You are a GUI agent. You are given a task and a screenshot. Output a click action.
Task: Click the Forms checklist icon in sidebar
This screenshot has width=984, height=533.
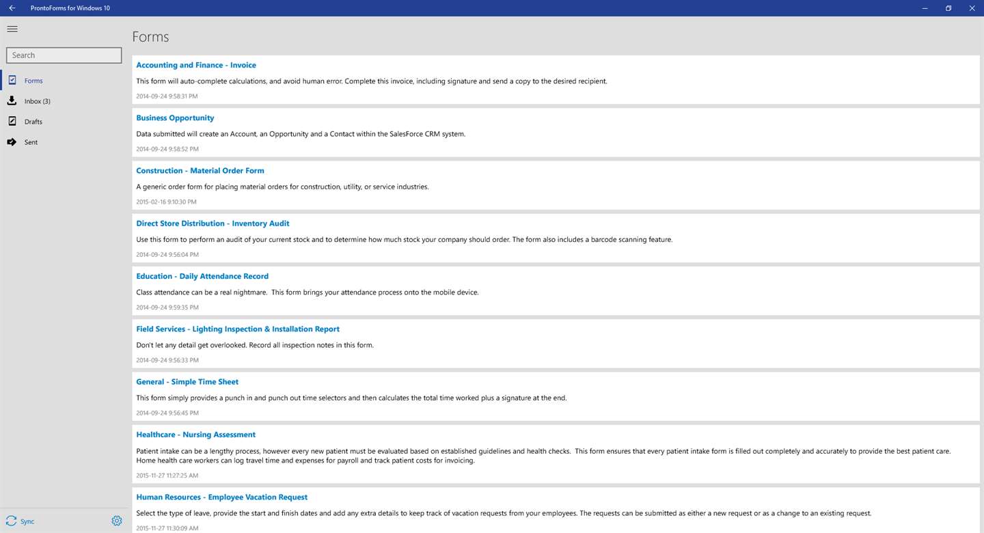(12, 80)
